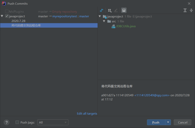Open the Push tags All dropdown
Viewport: 195px width, 128px height.
tap(53, 122)
